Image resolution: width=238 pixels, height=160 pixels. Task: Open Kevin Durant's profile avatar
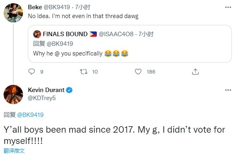pyautogui.click(x=13, y=94)
